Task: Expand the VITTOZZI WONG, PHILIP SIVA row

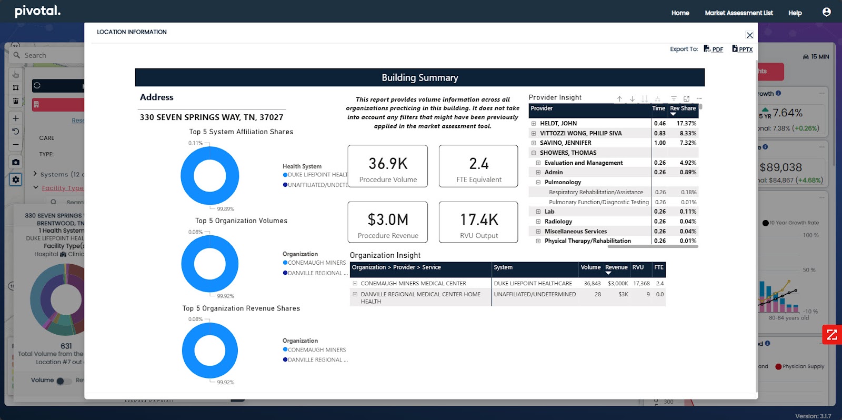Action: point(534,133)
